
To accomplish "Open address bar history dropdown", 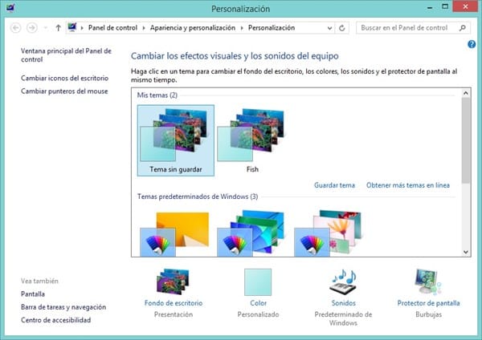I will coord(329,28).
